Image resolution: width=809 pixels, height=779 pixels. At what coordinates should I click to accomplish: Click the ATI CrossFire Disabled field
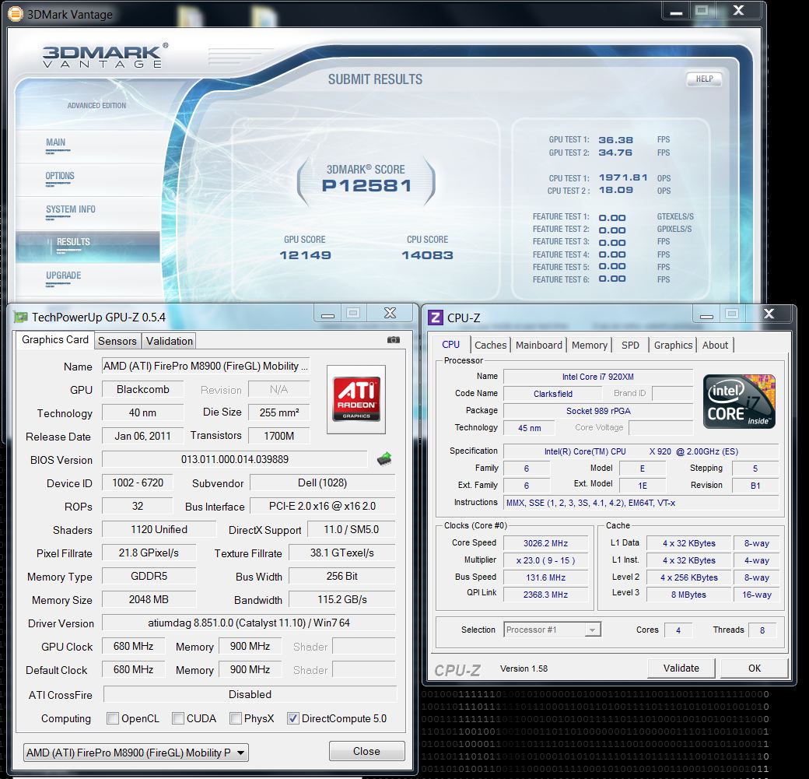point(250,694)
